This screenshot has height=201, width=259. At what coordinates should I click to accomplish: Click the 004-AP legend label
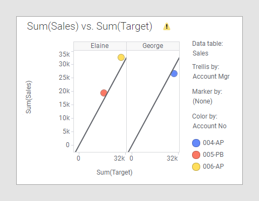[x=213, y=143]
